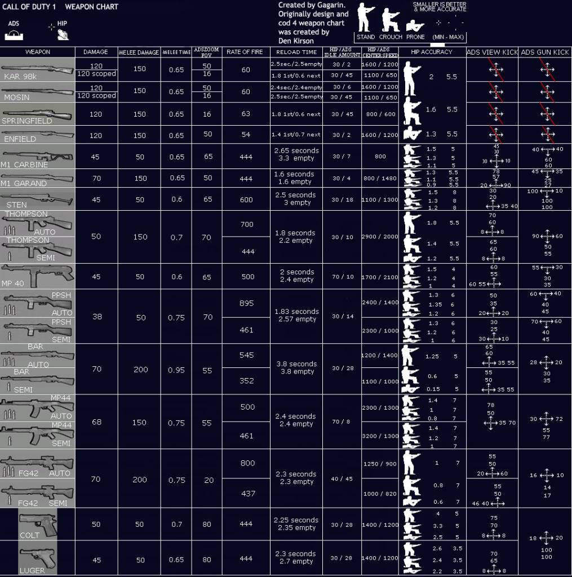Image resolution: width=572 pixels, height=577 pixels.
Task: Click the HIP ACCURACY column header
Action: pos(432,52)
